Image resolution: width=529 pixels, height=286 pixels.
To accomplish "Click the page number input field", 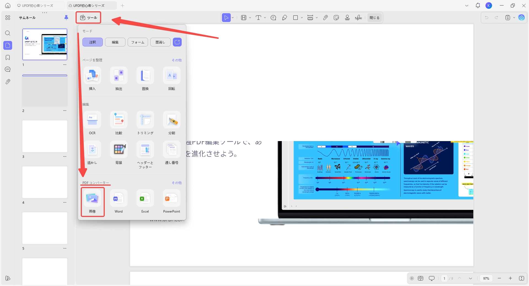I will tap(444, 278).
